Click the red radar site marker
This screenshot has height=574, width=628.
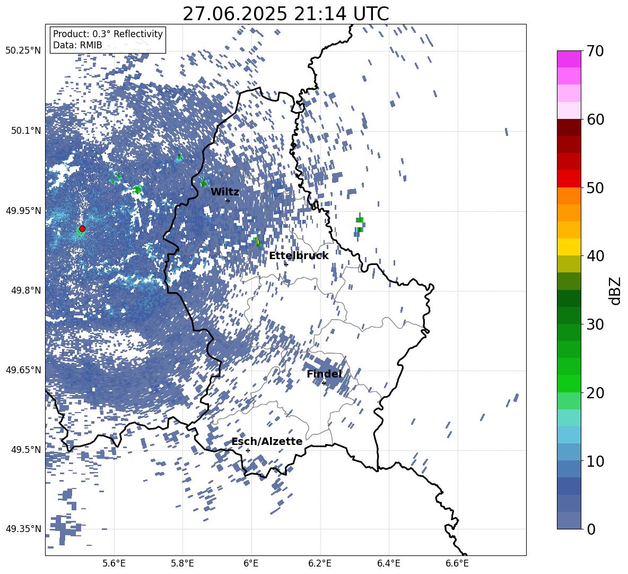[82, 228]
